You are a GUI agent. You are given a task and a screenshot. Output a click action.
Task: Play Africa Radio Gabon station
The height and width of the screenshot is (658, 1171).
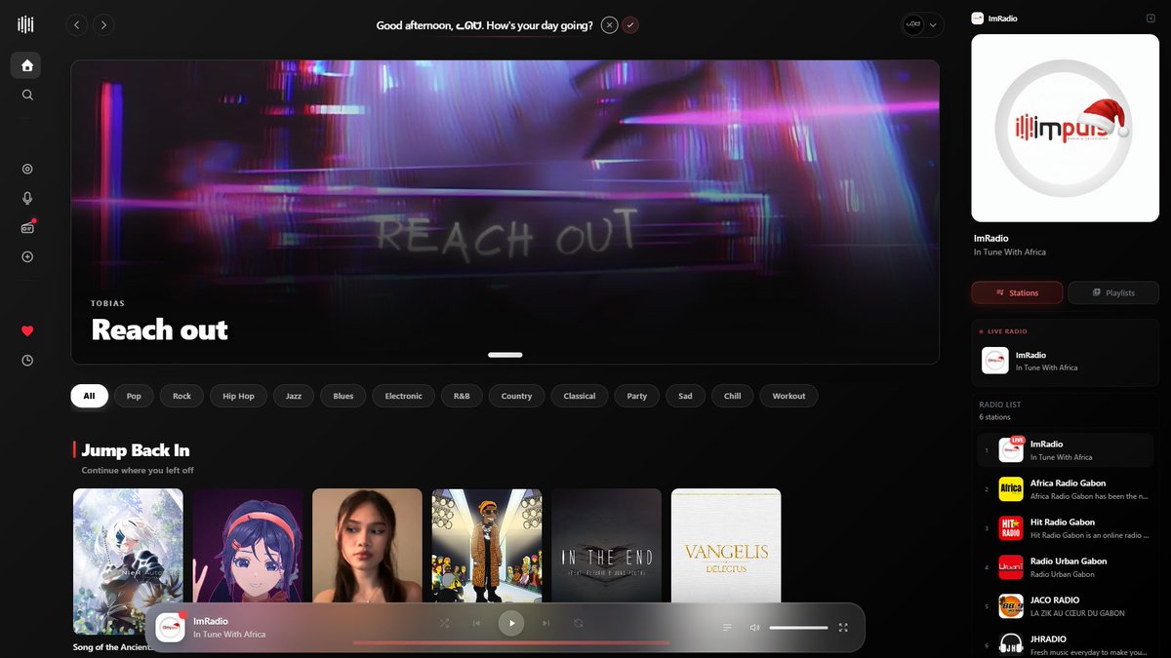click(1066, 489)
